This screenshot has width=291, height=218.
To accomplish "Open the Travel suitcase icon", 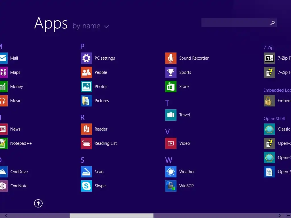I will tap(171, 115).
